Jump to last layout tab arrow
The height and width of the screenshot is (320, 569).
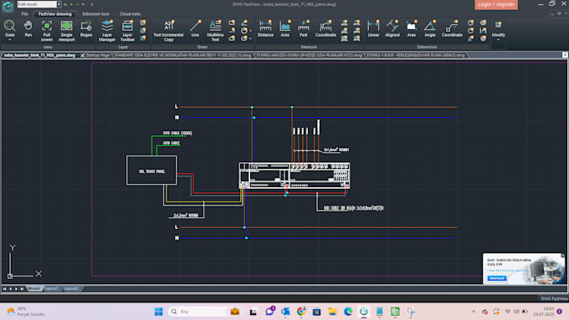22,288
